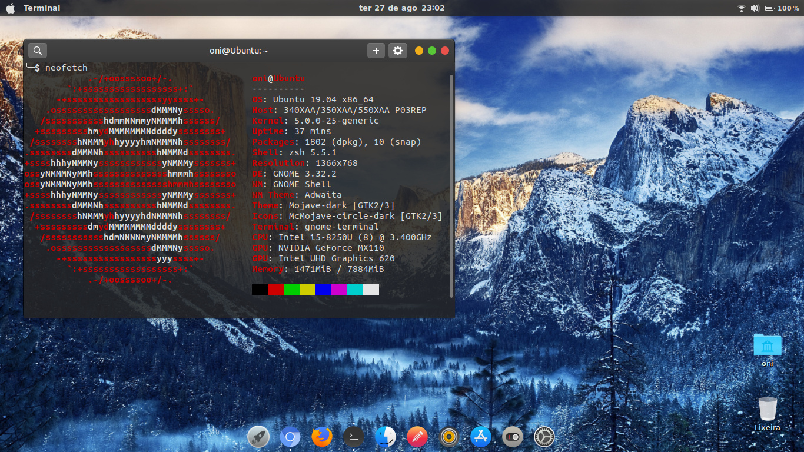Open the red pencil text editor in dock

click(x=417, y=437)
